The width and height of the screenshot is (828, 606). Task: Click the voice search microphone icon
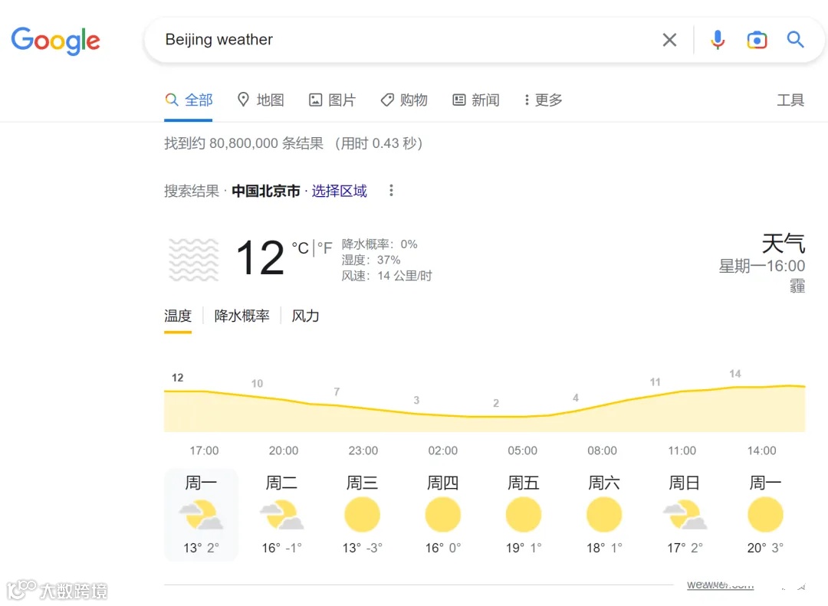(718, 40)
